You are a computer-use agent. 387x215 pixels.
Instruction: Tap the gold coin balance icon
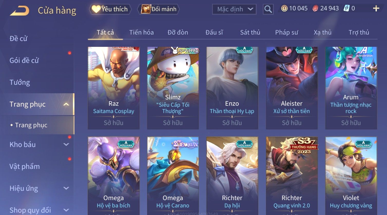(x=284, y=8)
